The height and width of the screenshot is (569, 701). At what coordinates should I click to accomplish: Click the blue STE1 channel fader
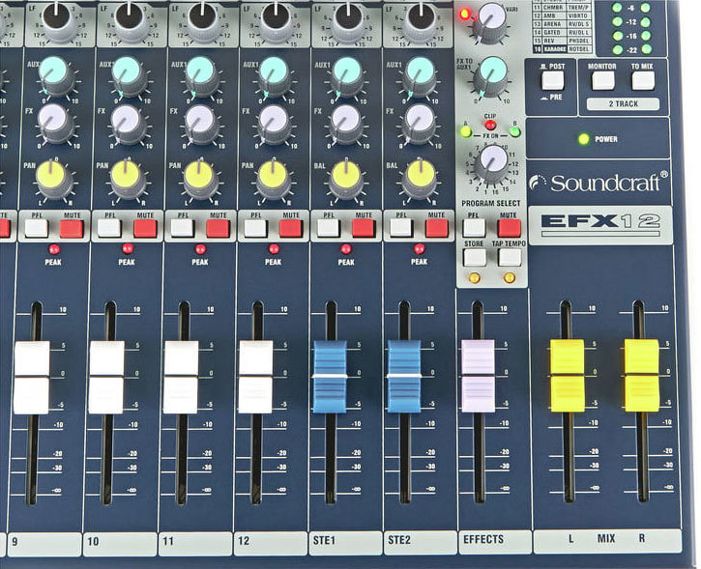click(x=330, y=377)
